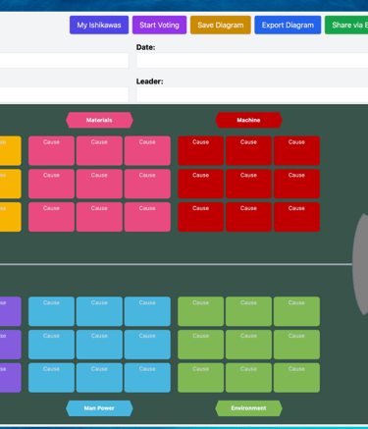
Task: Focus the Leader input field
Action: (252, 94)
